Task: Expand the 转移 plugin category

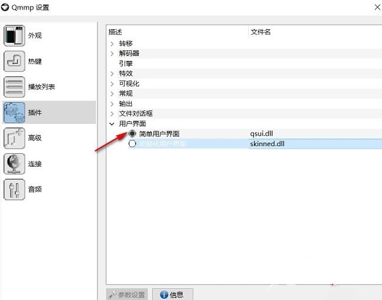Action: (x=112, y=43)
